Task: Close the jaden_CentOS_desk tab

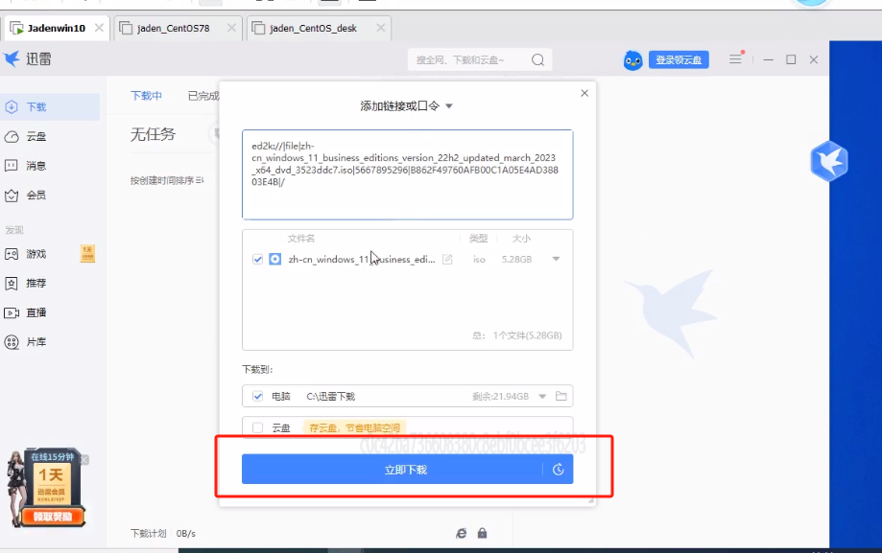Action: (x=381, y=28)
